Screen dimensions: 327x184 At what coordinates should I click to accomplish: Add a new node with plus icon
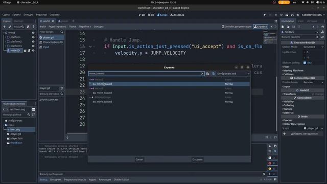point(5,27)
